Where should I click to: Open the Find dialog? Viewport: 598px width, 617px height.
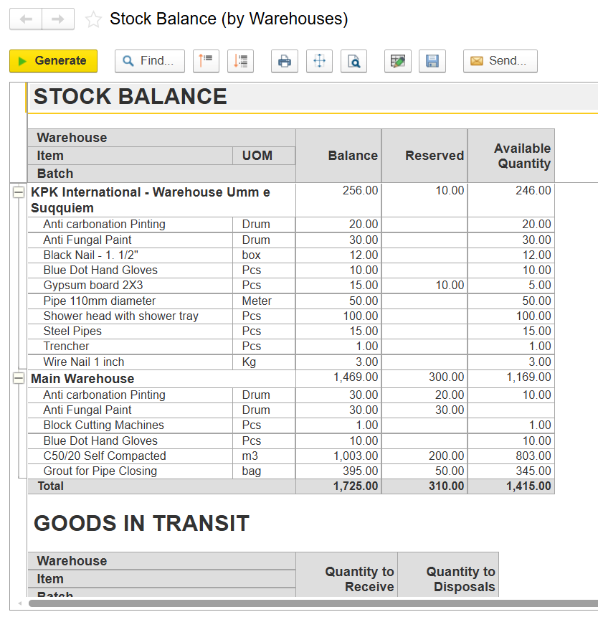tap(150, 61)
